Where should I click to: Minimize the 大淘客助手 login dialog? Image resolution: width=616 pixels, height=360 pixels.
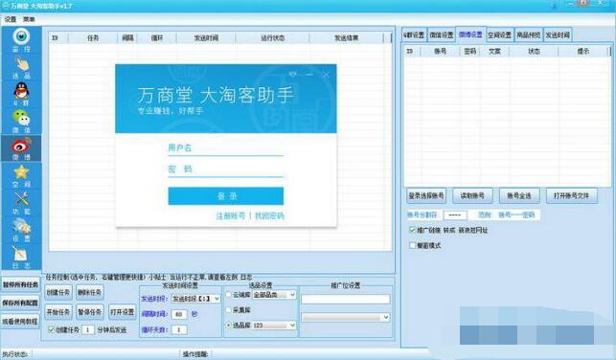point(309,74)
